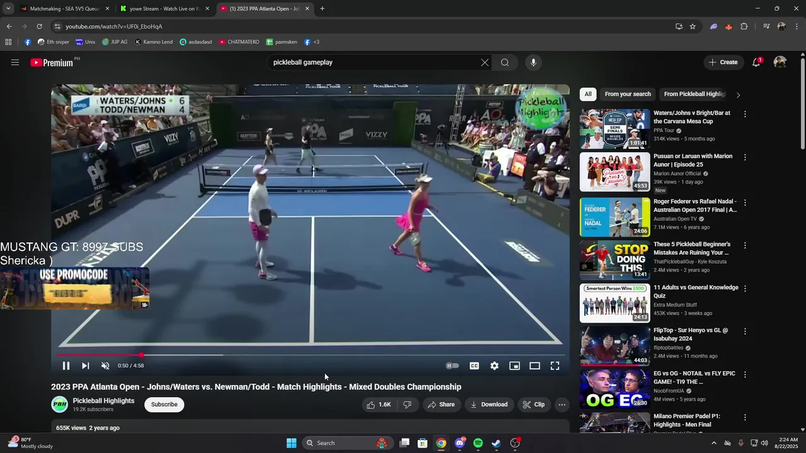Open the YouTube guide hamburger menu
The height and width of the screenshot is (453, 806).
tap(15, 62)
